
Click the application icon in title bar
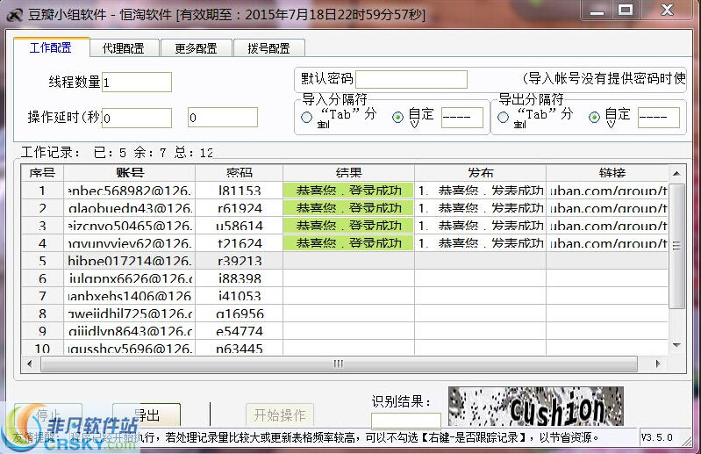coord(15,15)
